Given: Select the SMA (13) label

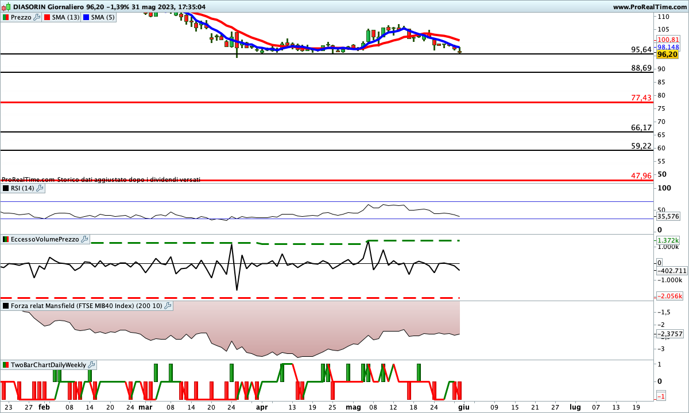Looking at the screenshot, I should [66, 17].
